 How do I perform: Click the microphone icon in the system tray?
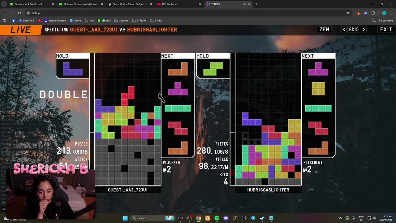click(354, 218)
